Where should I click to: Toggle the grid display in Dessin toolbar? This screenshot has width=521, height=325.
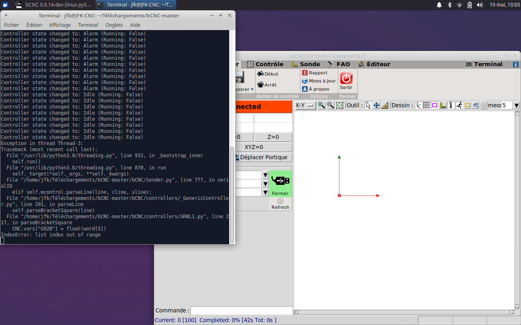tap(426, 105)
